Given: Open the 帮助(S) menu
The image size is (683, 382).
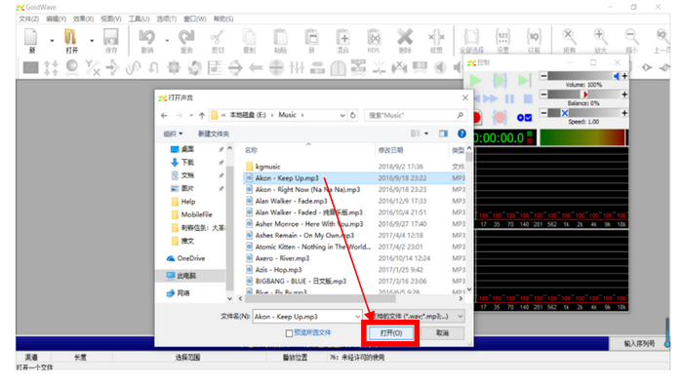Looking at the screenshot, I should [x=223, y=19].
